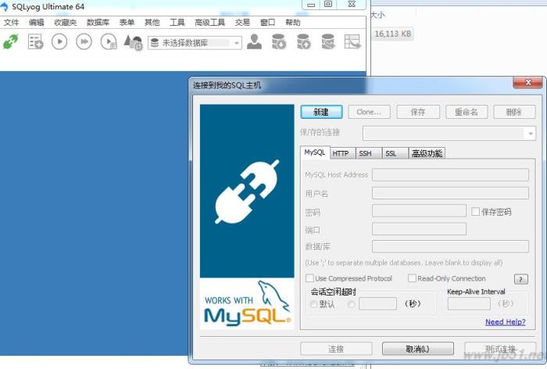The width and height of the screenshot is (547, 369).
Task: Click the 测试连接 button
Action: click(500, 349)
